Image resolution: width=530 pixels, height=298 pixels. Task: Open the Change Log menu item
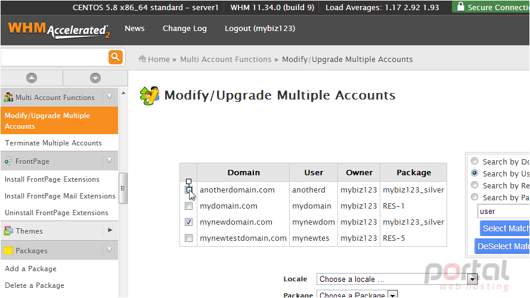click(185, 29)
